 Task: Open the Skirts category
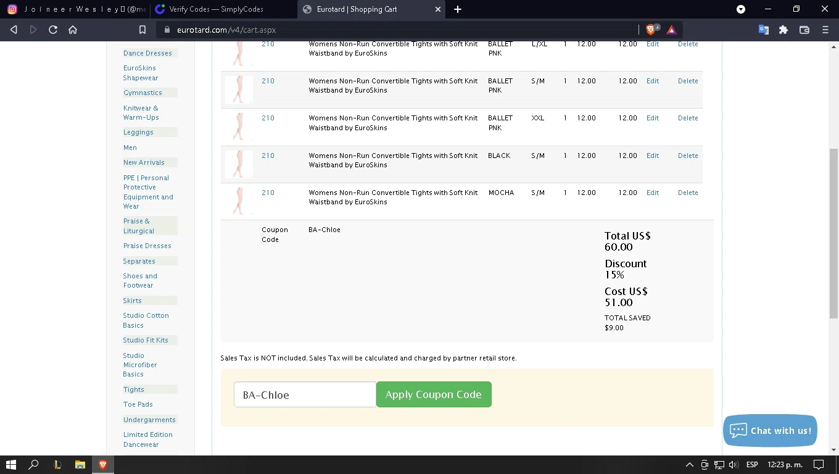pyautogui.click(x=132, y=301)
